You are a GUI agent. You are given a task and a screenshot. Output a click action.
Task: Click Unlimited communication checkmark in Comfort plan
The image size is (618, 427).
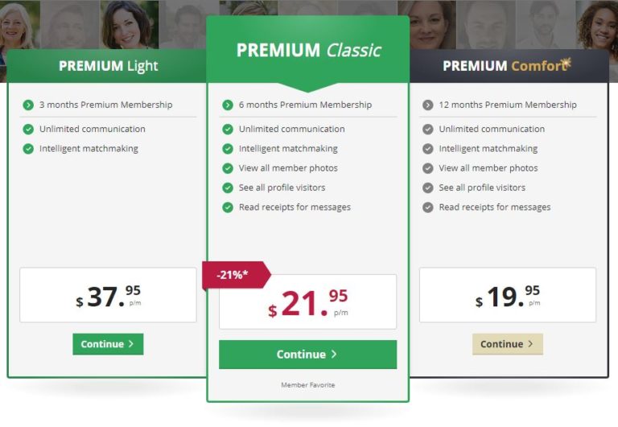pos(427,129)
